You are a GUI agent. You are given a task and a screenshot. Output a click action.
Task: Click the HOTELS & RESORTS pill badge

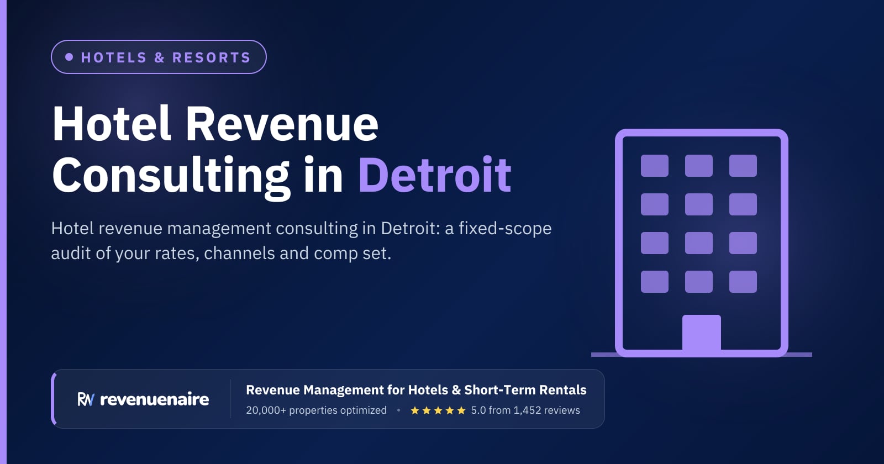point(159,57)
